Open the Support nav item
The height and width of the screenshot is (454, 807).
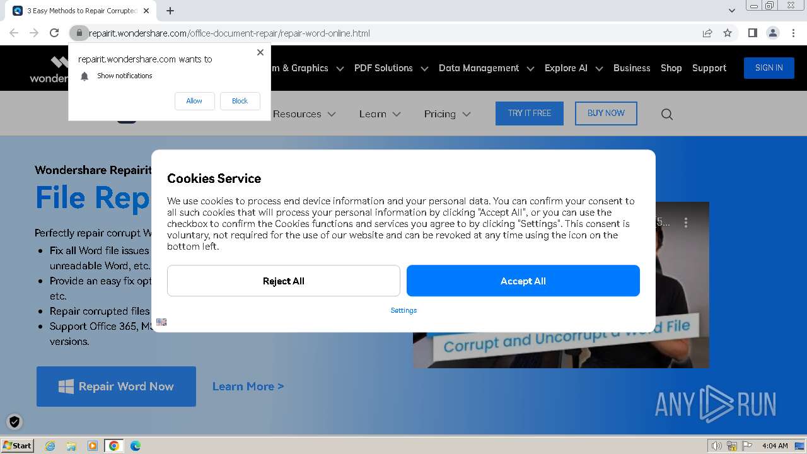[x=709, y=68]
